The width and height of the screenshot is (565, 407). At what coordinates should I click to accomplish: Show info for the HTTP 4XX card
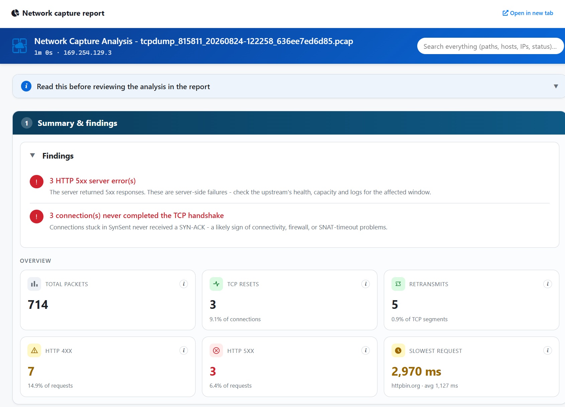coord(184,350)
